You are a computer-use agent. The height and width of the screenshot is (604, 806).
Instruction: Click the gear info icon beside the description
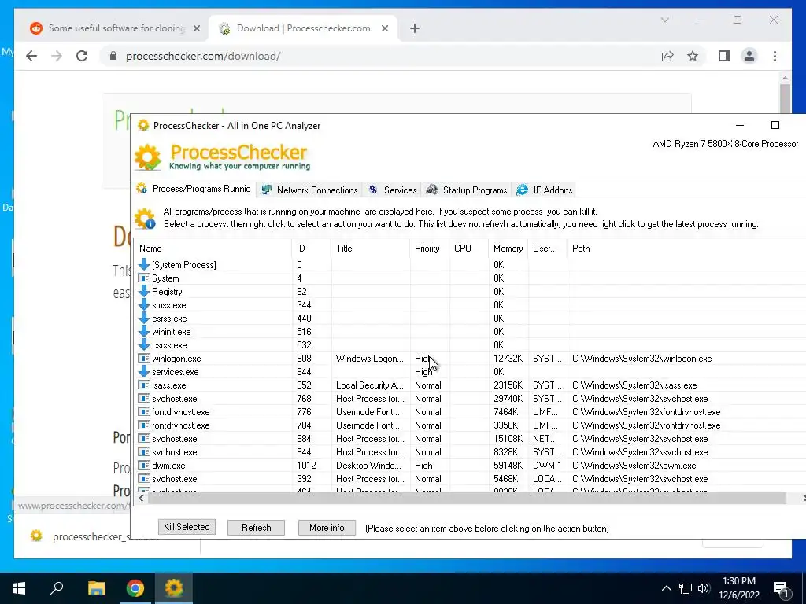coord(145,219)
